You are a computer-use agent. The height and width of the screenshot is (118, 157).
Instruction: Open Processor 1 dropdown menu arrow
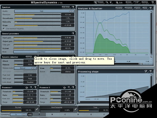31,88
